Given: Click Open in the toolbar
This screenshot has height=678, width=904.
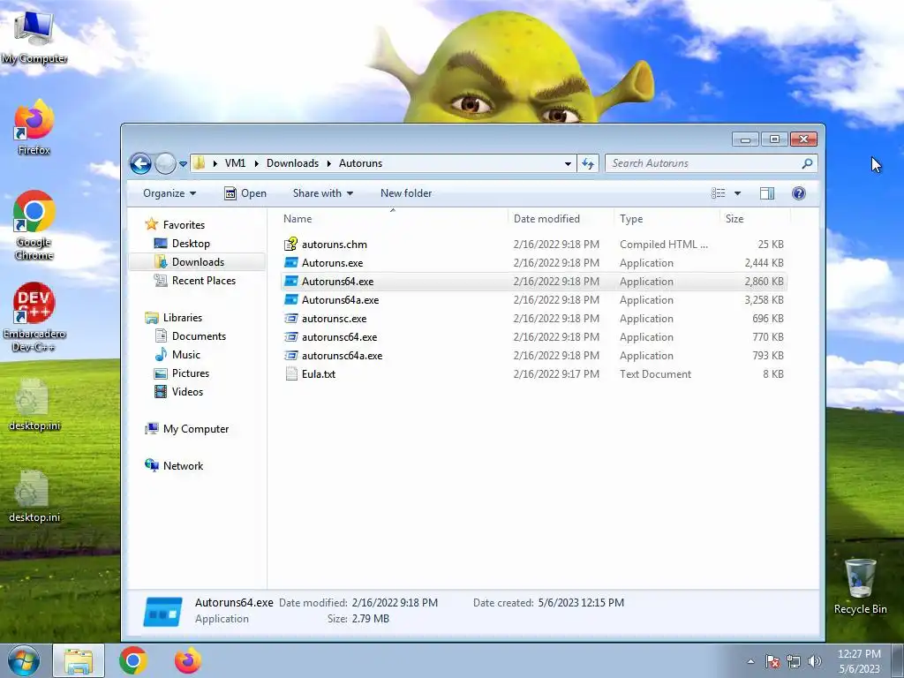Looking at the screenshot, I should click(x=245, y=193).
